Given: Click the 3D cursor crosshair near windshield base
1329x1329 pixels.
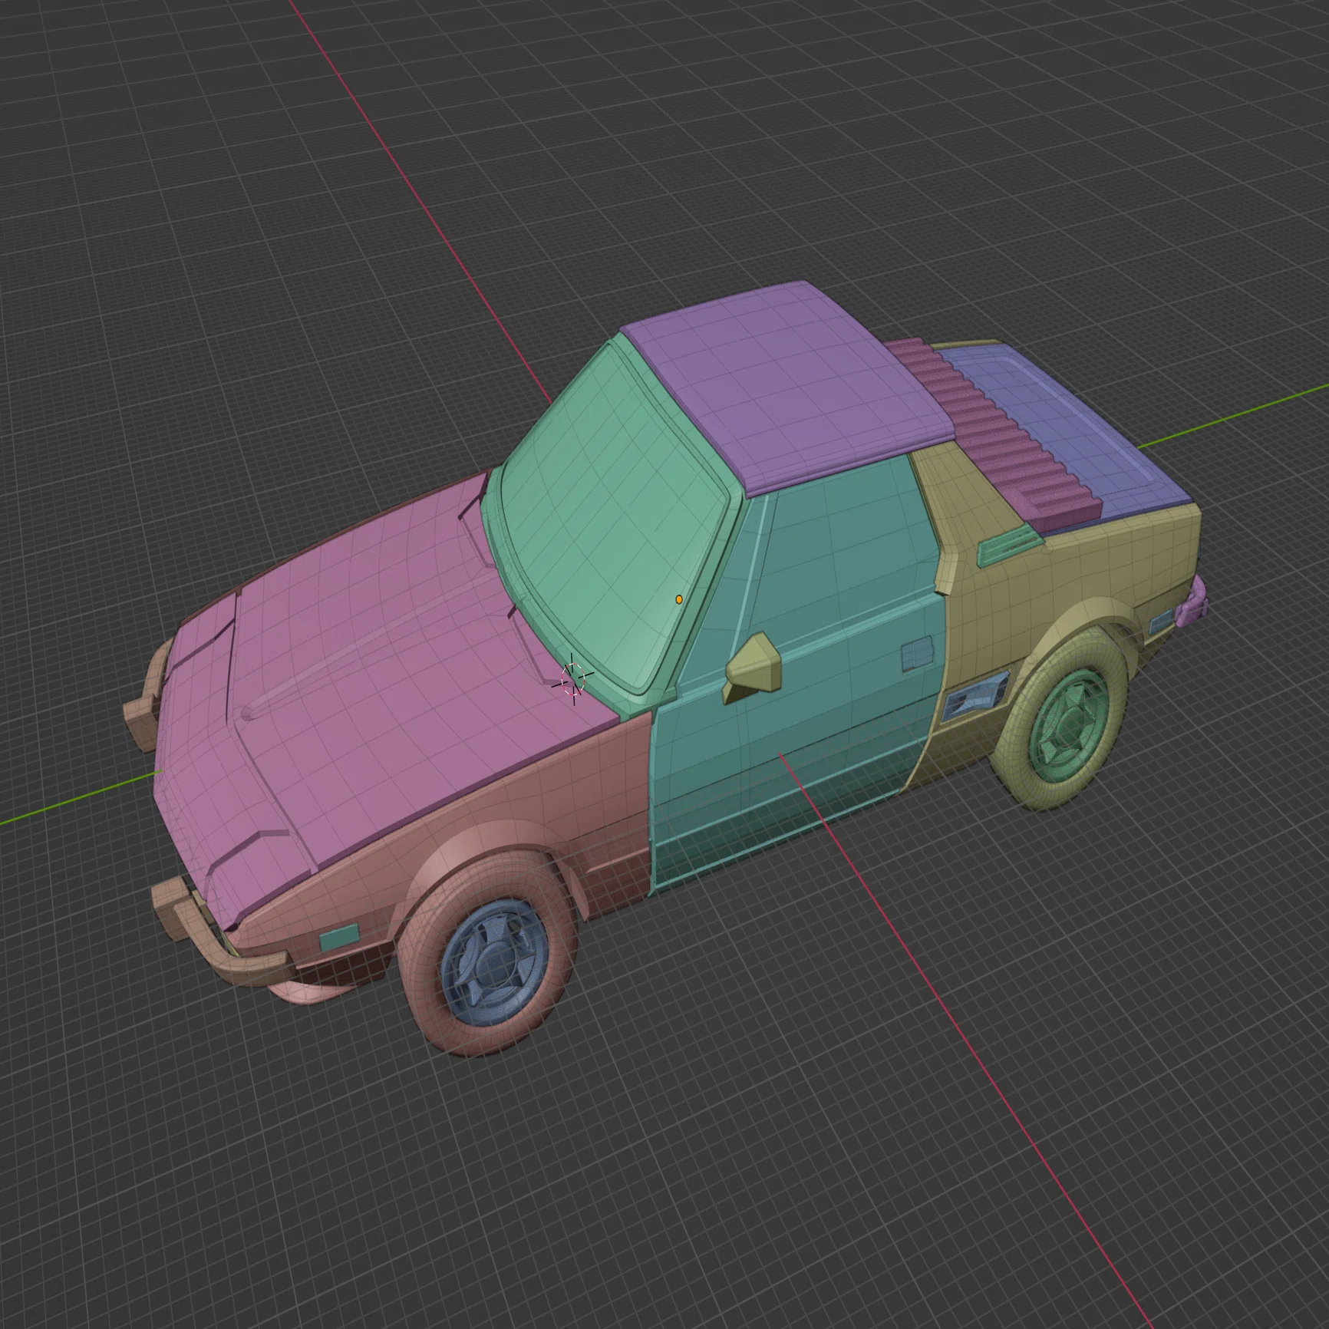Looking at the screenshot, I should click(573, 679).
